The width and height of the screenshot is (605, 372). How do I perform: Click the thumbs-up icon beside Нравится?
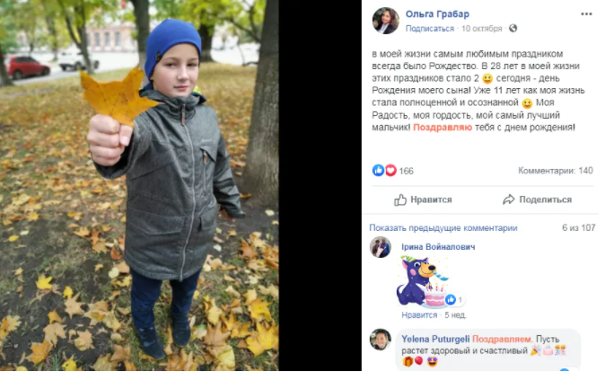point(400,199)
